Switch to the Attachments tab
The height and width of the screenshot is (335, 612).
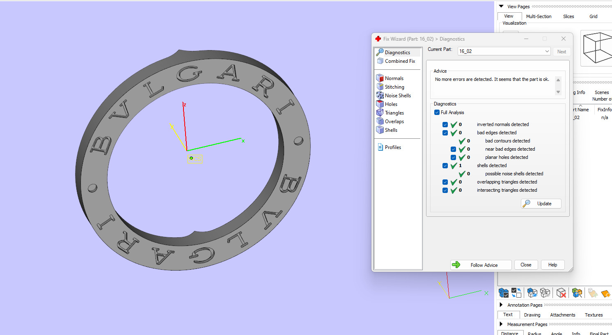(562, 315)
